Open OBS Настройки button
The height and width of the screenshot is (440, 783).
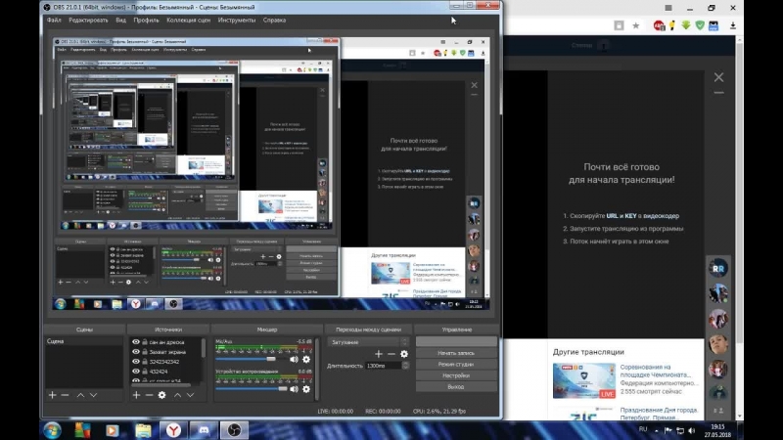[456, 375]
